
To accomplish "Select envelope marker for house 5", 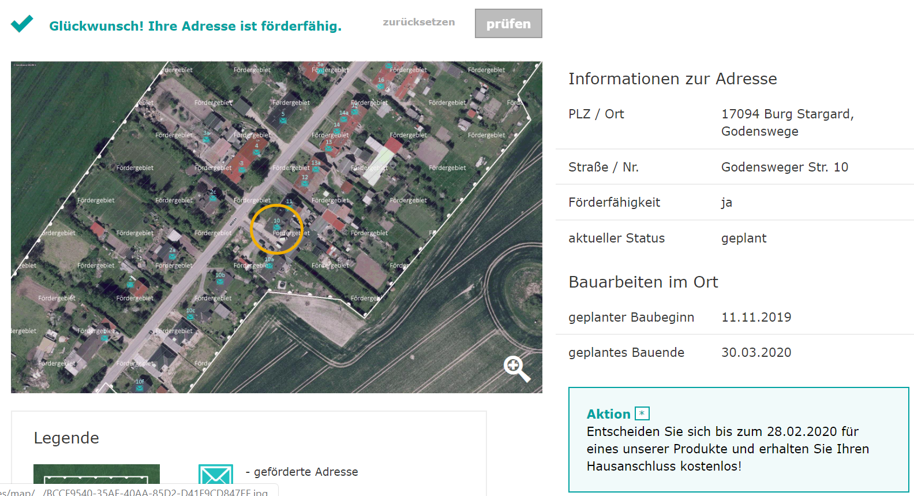I will (x=283, y=121).
